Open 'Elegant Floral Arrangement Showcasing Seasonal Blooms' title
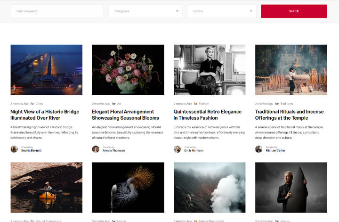 (x=125, y=115)
